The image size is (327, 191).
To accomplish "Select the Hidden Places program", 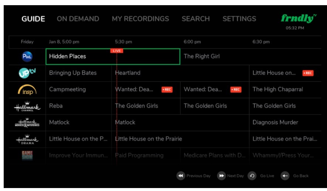I will (x=113, y=57).
